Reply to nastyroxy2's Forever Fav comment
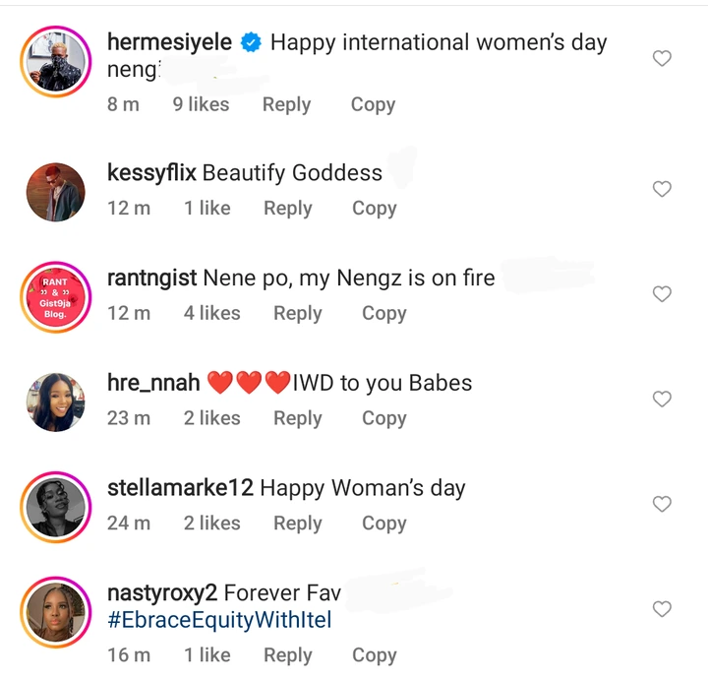 pos(287,654)
